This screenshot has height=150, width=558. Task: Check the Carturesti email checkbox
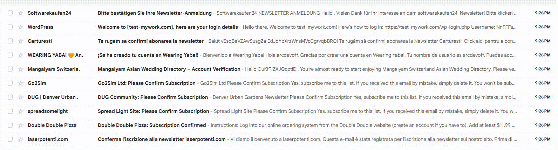point(10,41)
